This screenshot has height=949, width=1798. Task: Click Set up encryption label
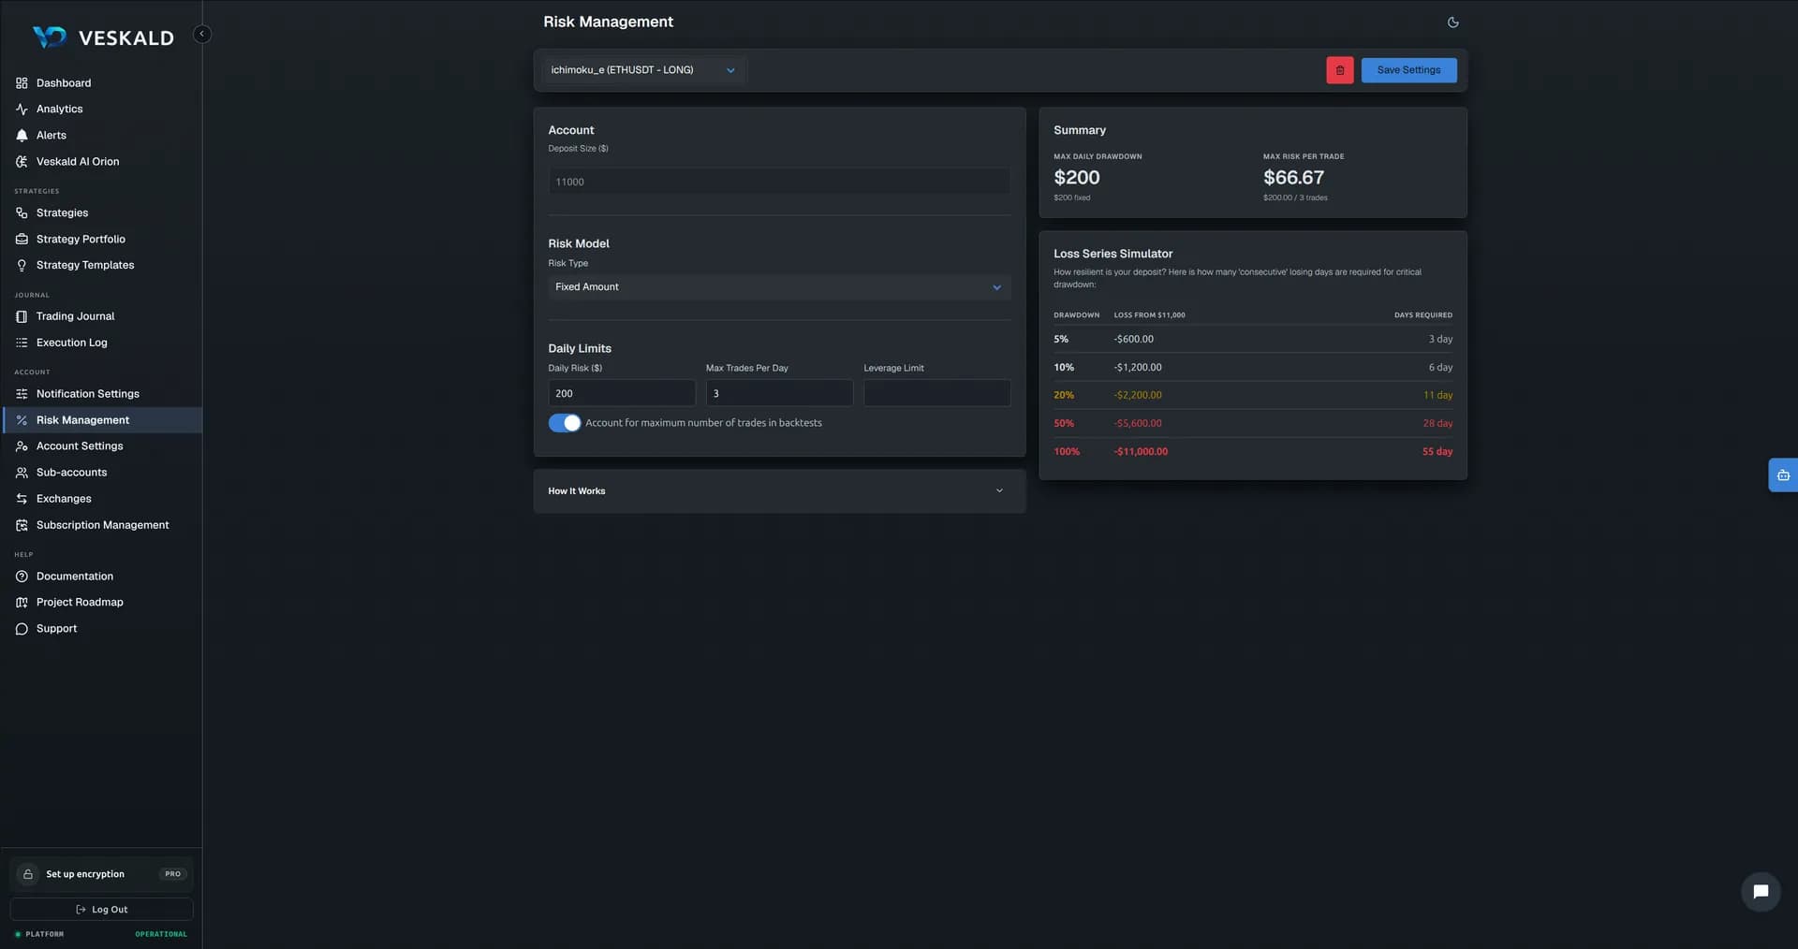pos(85,874)
